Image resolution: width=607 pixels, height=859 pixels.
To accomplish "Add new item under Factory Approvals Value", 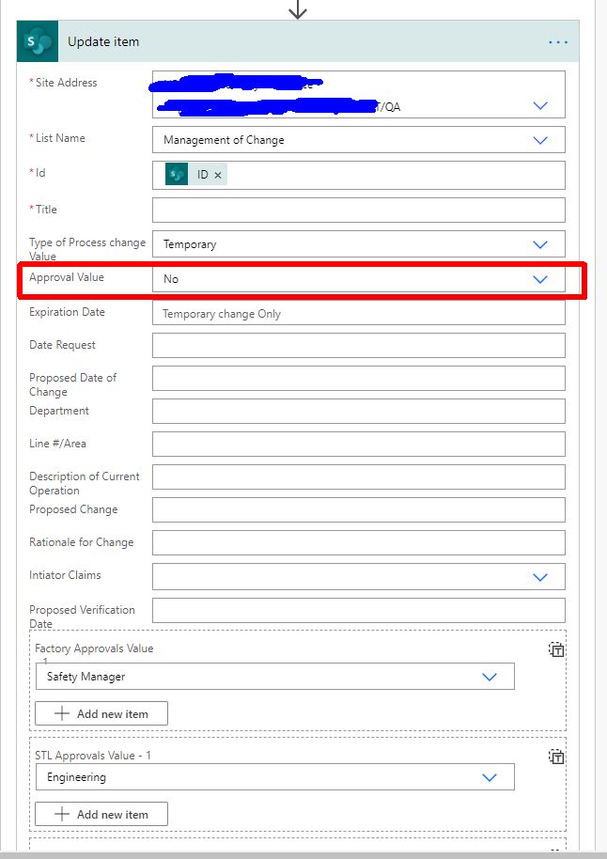I will click(x=101, y=714).
